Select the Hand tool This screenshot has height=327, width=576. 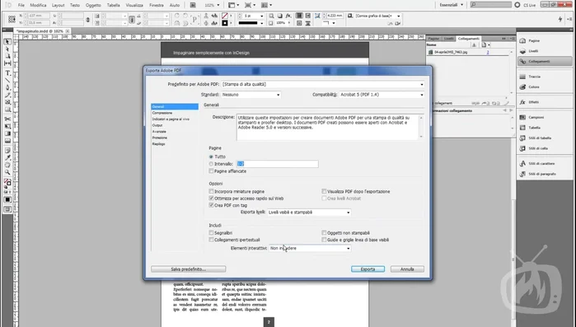coord(7,166)
